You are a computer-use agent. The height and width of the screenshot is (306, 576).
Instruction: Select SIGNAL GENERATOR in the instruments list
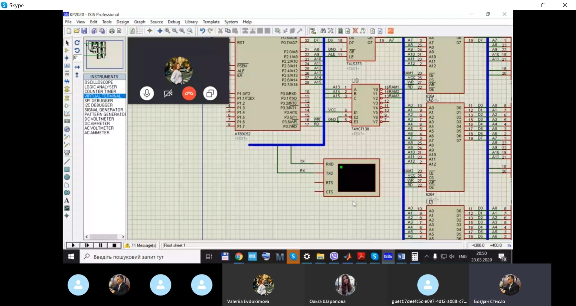(105, 110)
